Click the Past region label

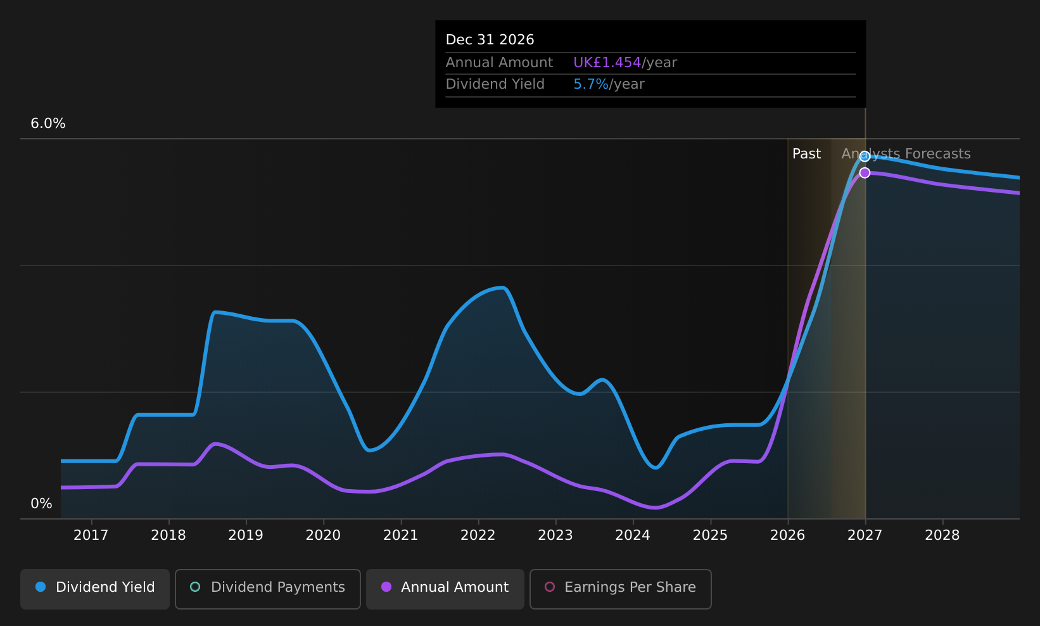click(806, 154)
